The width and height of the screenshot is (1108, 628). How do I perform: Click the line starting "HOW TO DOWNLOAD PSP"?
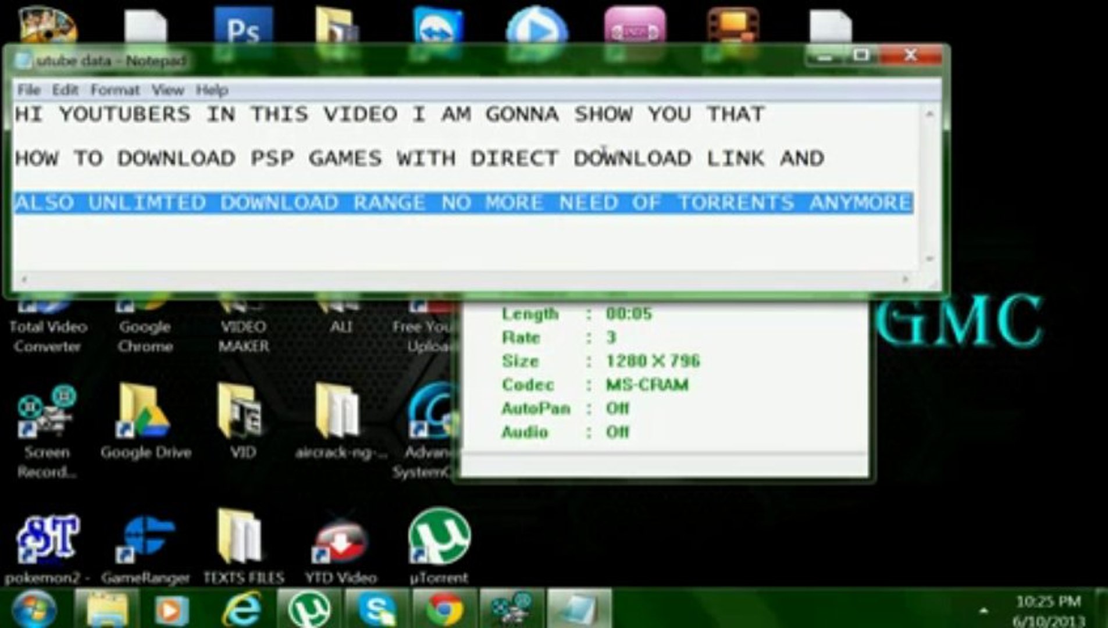pos(420,158)
